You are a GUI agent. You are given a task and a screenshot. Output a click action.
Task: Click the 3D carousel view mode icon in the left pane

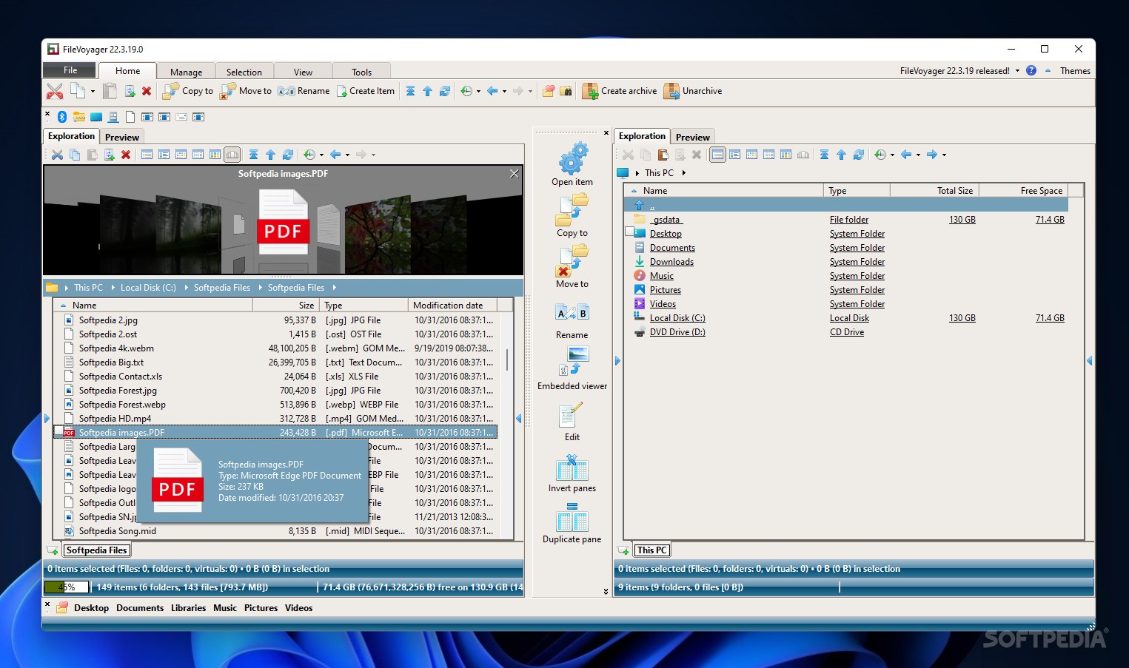coord(232,155)
